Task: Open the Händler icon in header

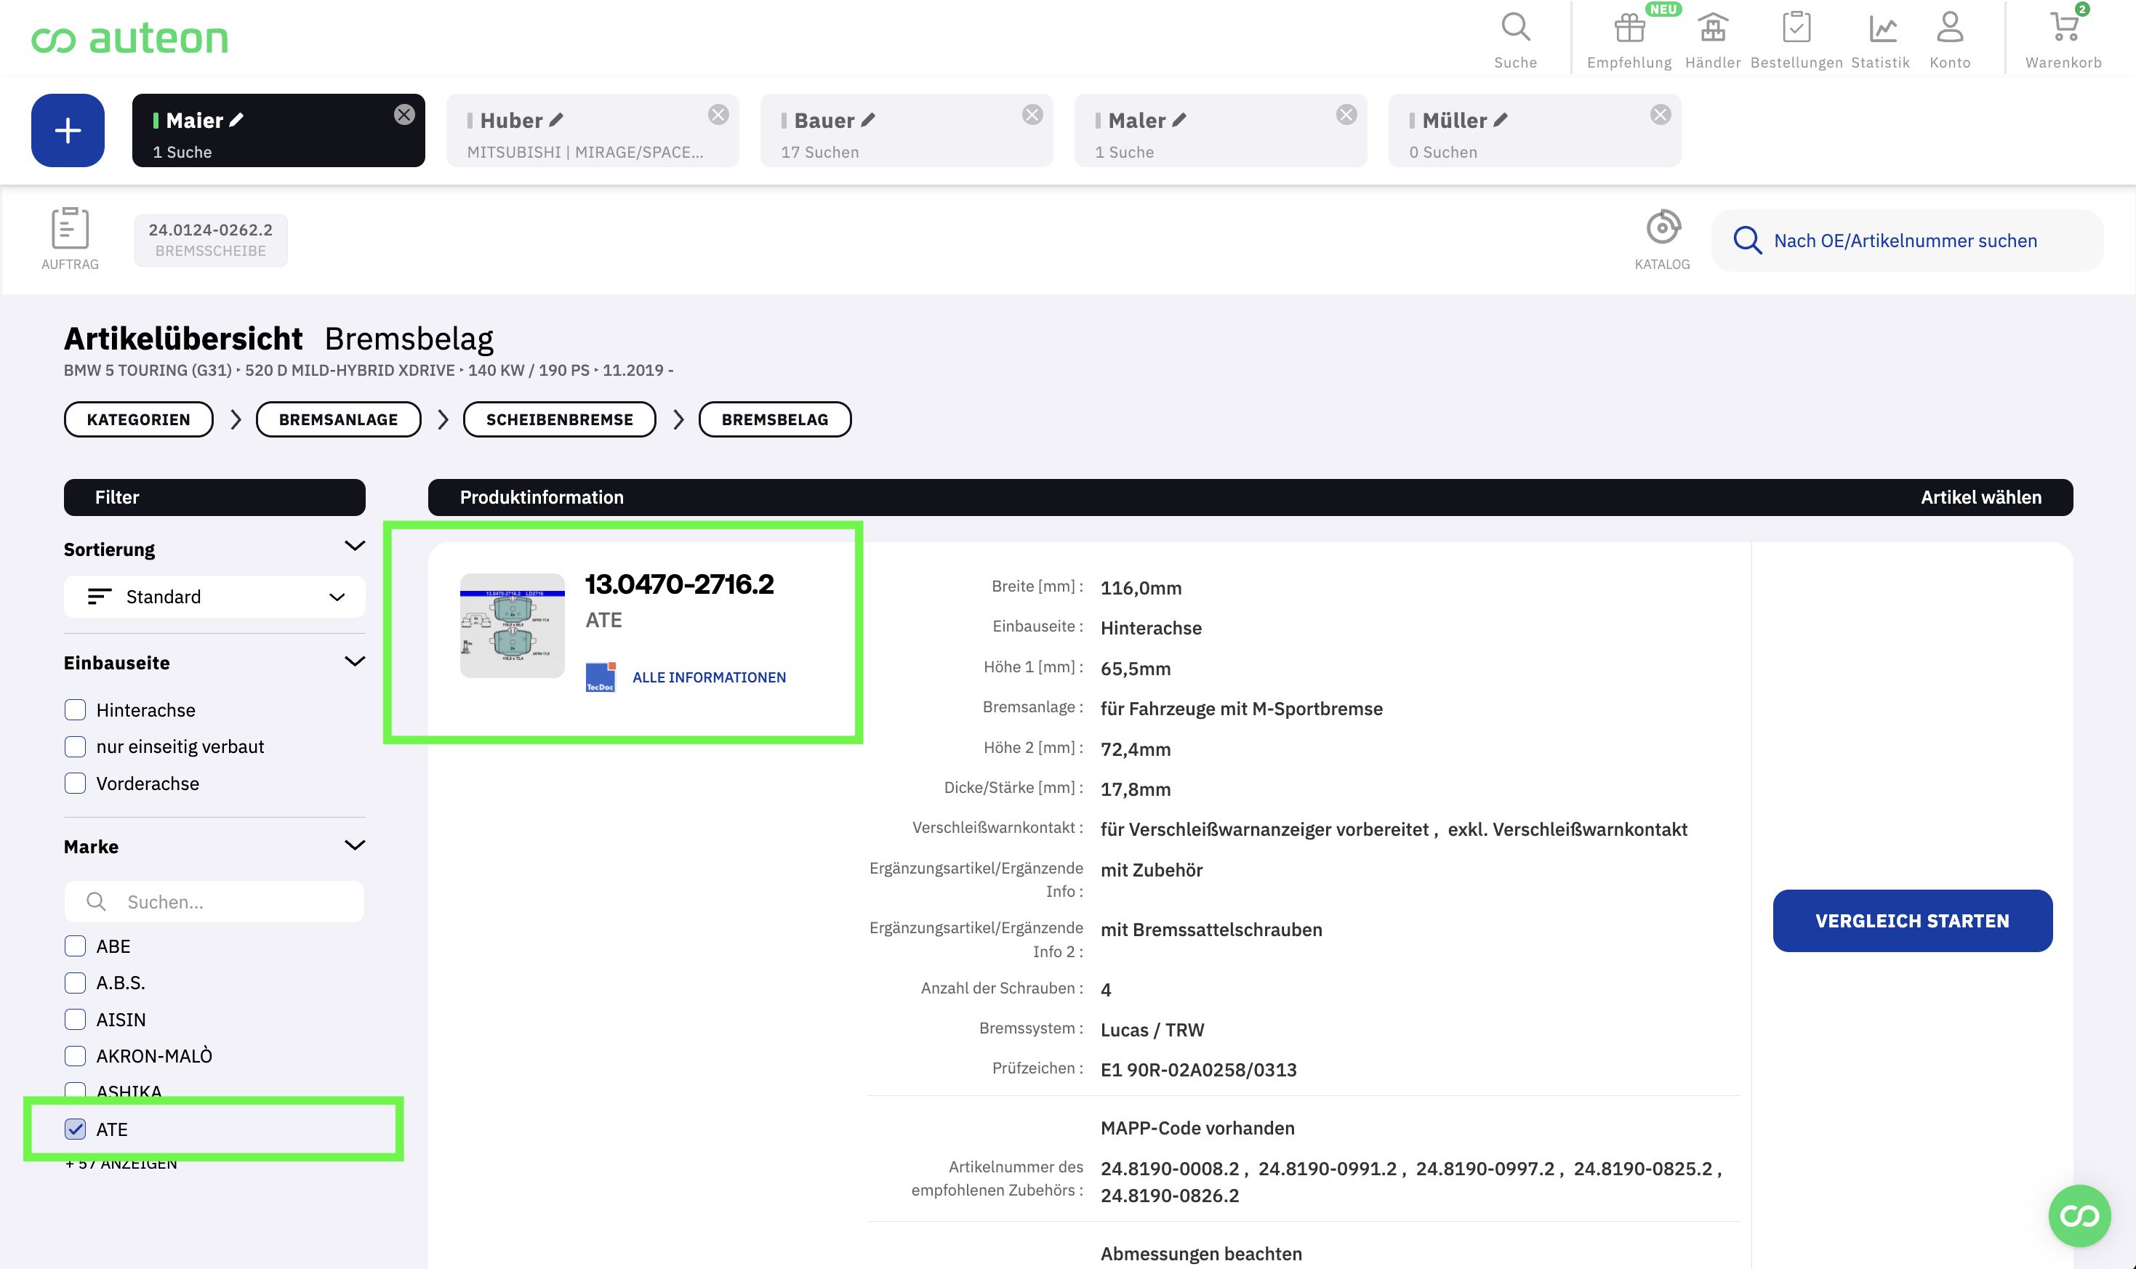Action: pyautogui.click(x=1711, y=29)
